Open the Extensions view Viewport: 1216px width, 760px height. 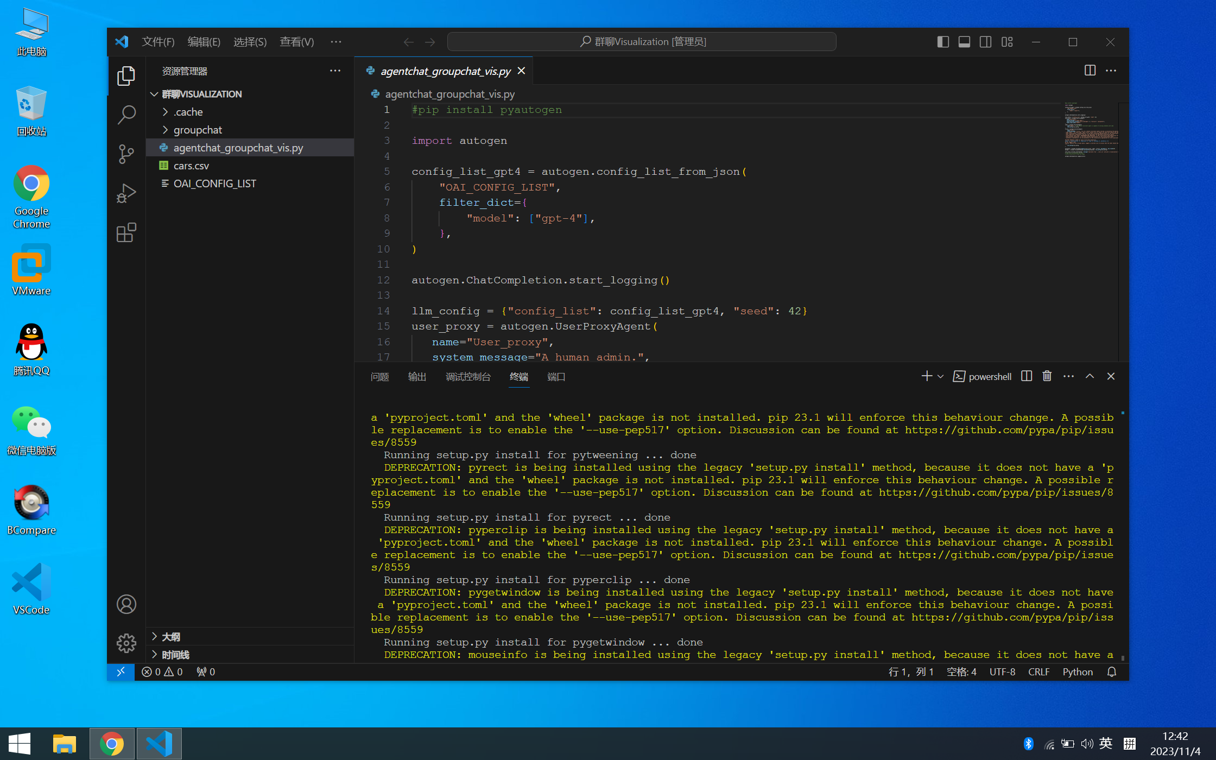pyautogui.click(x=126, y=232)
